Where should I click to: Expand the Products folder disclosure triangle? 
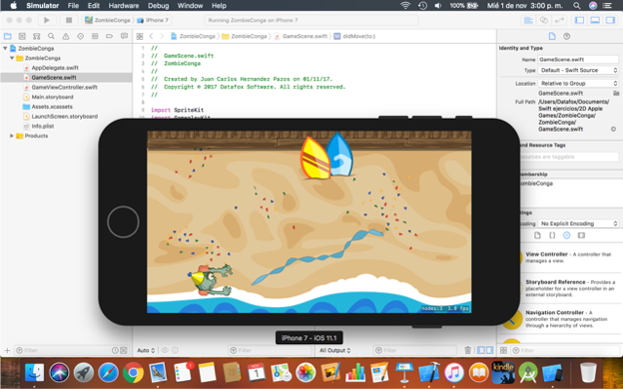click(x=12, y=136)
